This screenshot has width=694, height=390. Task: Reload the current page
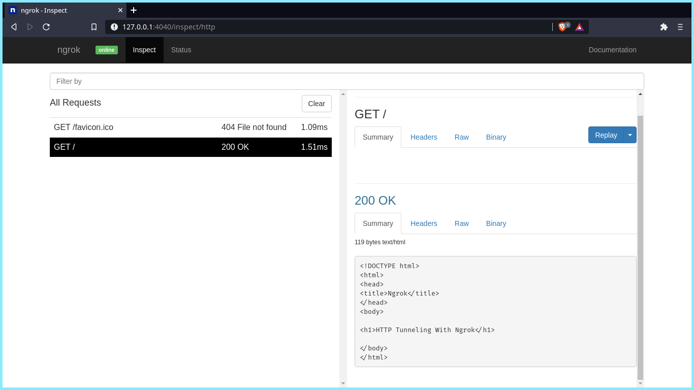46,27
